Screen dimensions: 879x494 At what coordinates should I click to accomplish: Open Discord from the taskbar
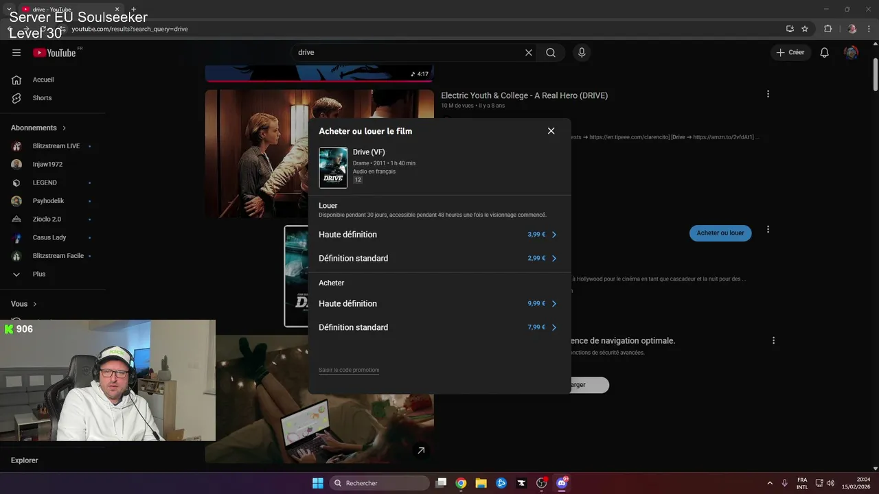562,483
